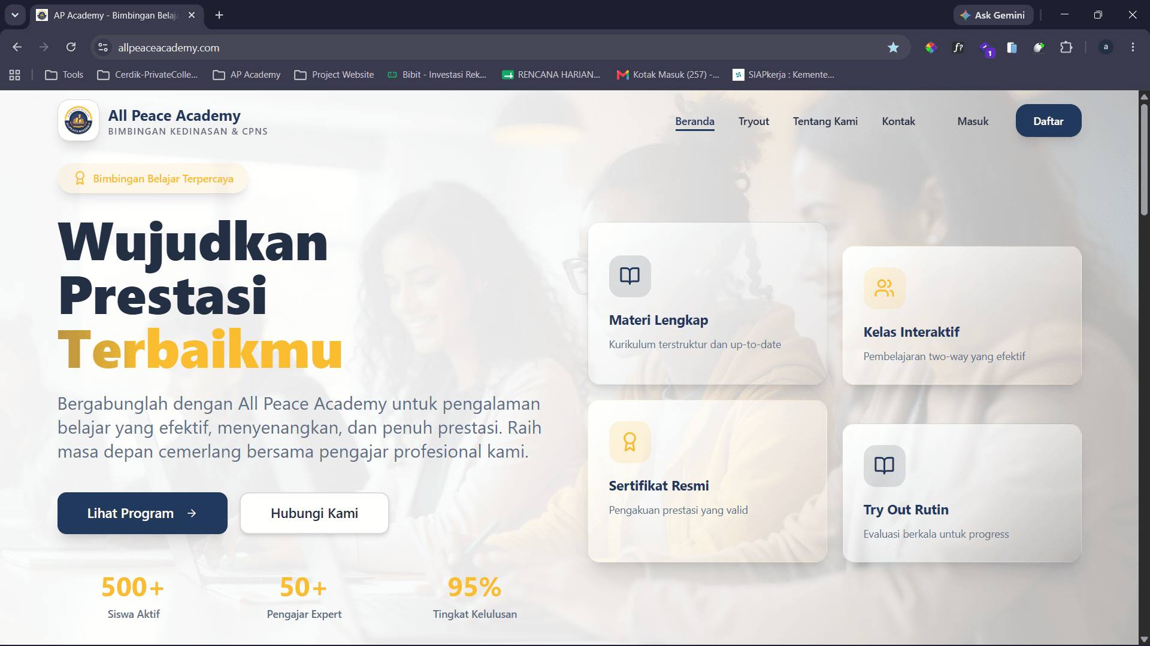Viewport: 1150px width, 646px height.
Task: Open the Chrome profile avatar
Action: pyautogui.click(x=1106, y=47)
